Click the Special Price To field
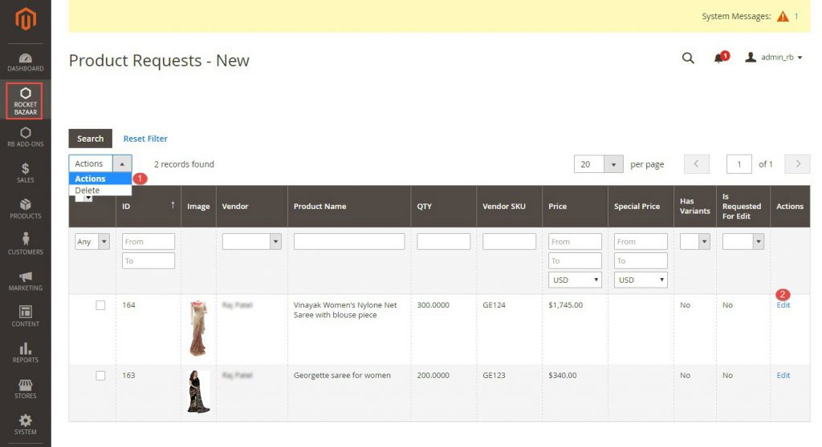 641,260
